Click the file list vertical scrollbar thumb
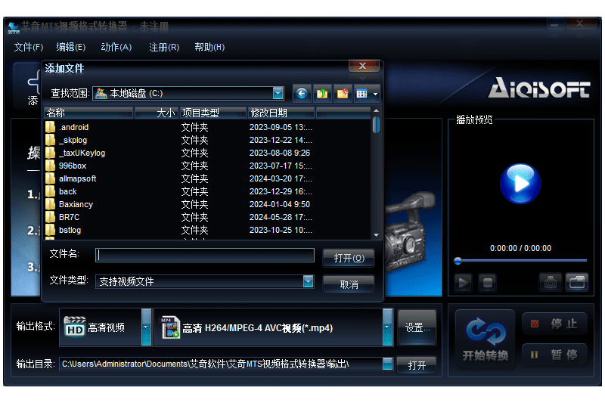 coord(376,125)
